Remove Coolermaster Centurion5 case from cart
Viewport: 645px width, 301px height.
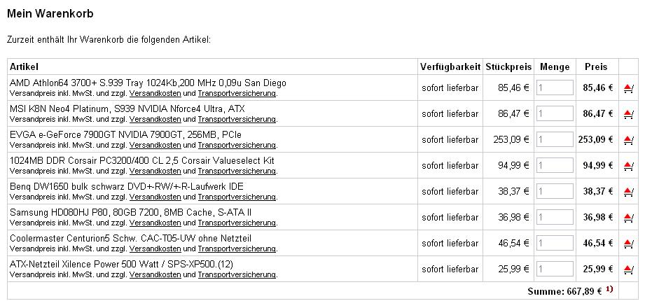(628, 244)
